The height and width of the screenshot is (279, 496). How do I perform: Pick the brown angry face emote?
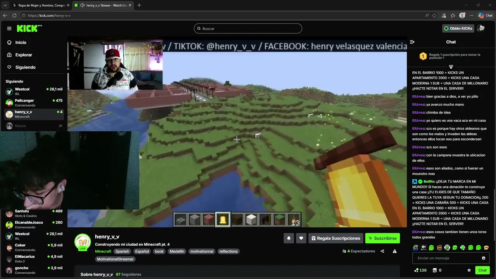click(x=439, y=247)
